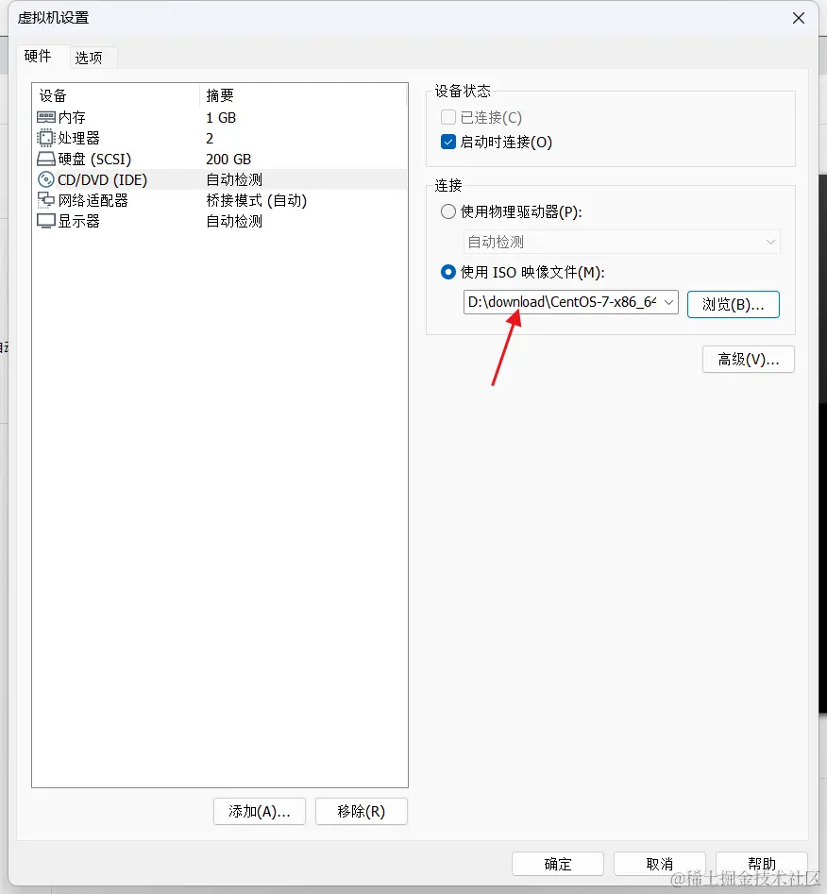Switch to the 选项 tab
Image resolution: width=827 pixels, height=894 pixels.
[x=89, y=58]
